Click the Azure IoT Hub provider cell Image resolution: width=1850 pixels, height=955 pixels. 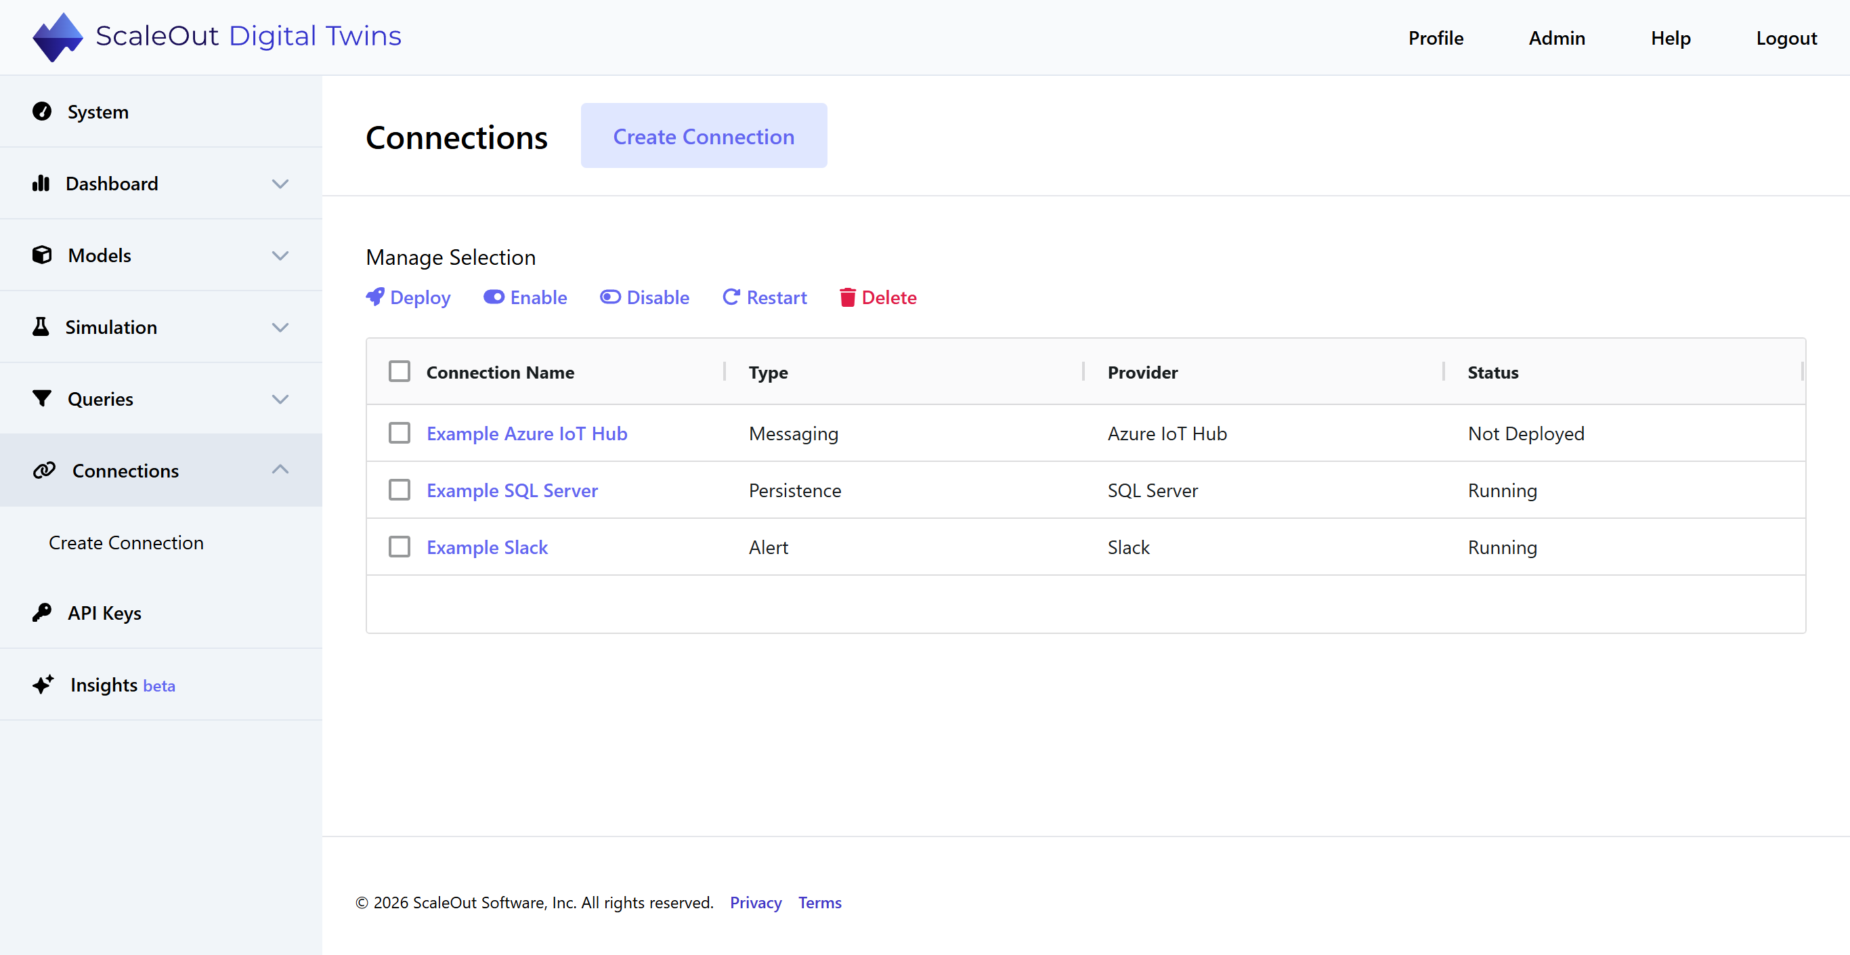1167,433
